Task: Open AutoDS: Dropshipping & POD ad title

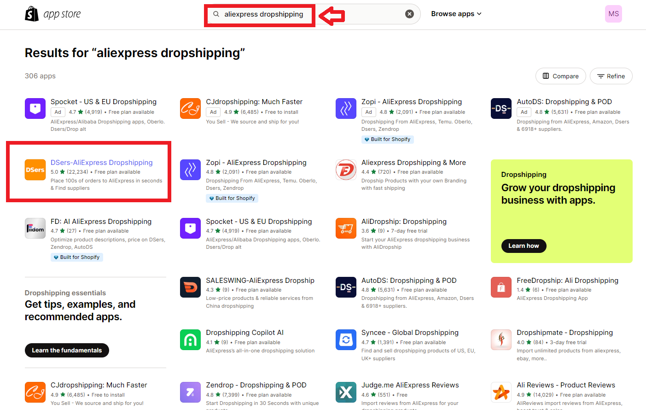Action: coord(564,102)
